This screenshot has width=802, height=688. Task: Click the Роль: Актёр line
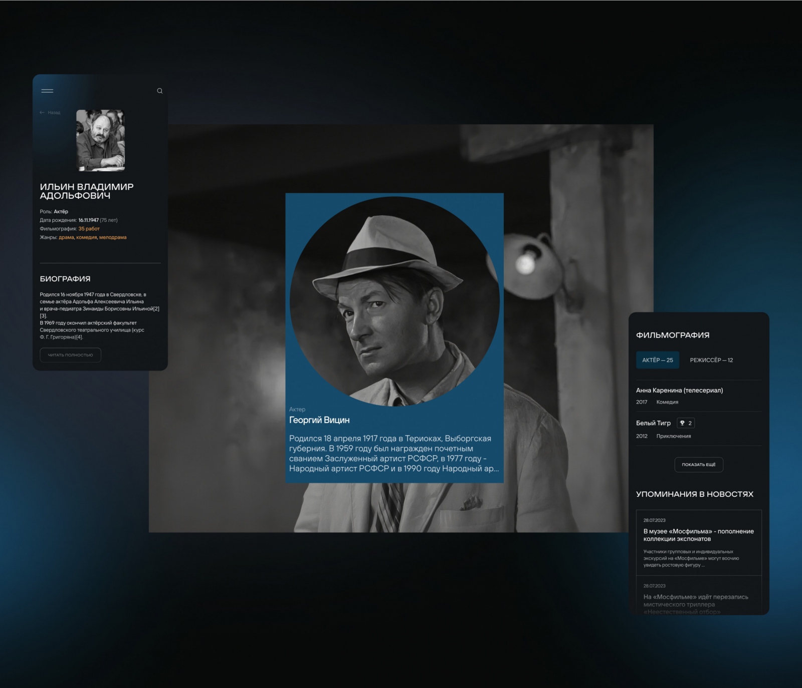point(54,212)
